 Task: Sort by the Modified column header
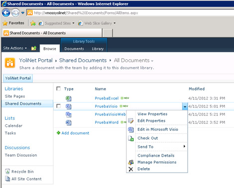pyautogui.click(x=197, y=89)
